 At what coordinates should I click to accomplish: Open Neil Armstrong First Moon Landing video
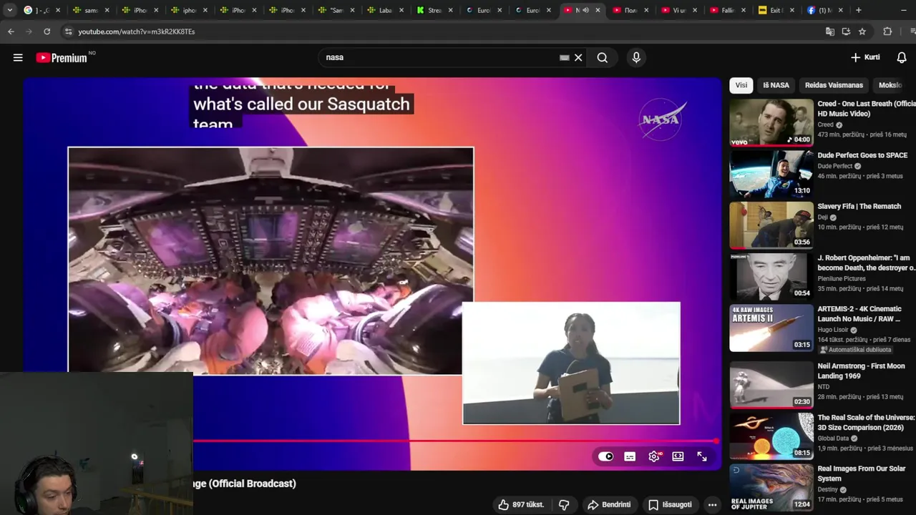861,371
